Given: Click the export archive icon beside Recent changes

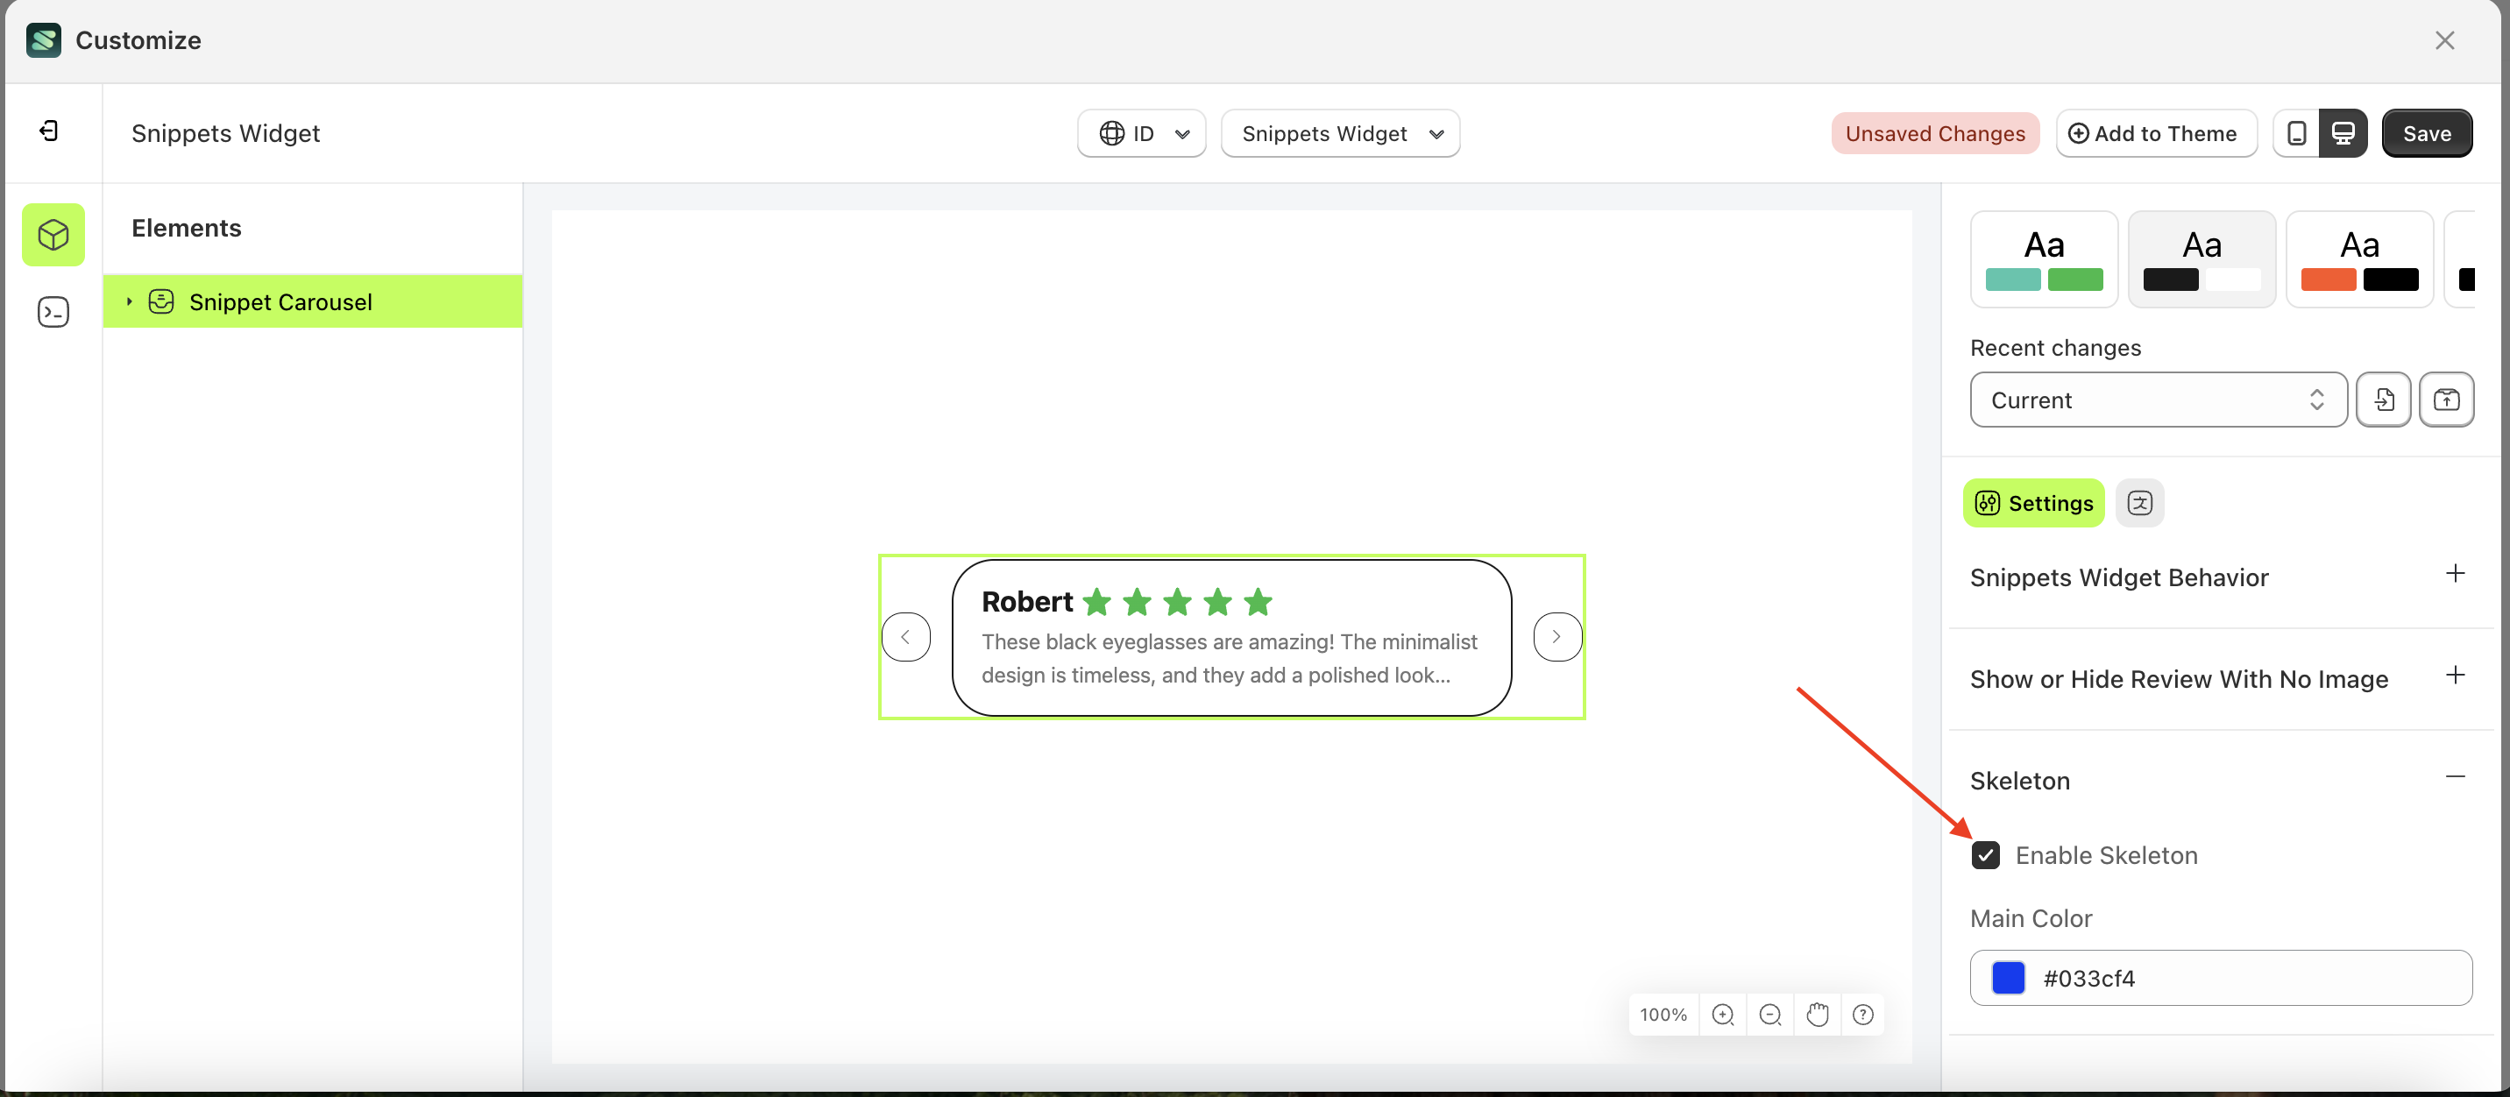Looking at the screenshot, I should tap(2447, 400).
